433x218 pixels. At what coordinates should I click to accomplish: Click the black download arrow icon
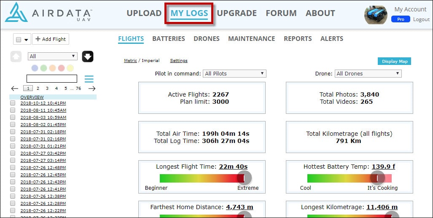pos(88,57)
